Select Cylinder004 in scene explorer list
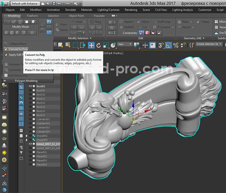The image size is (226, 193). coord(43,132)
